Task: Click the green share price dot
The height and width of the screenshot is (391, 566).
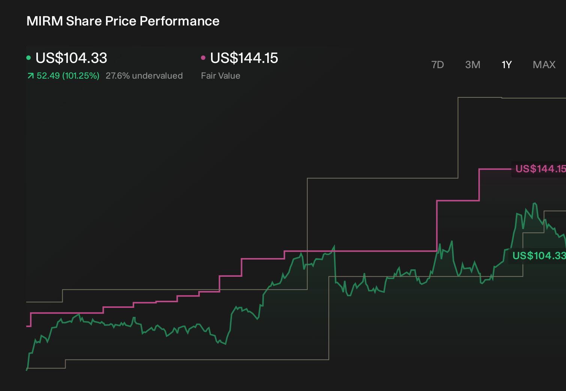Action: point(28,58)
